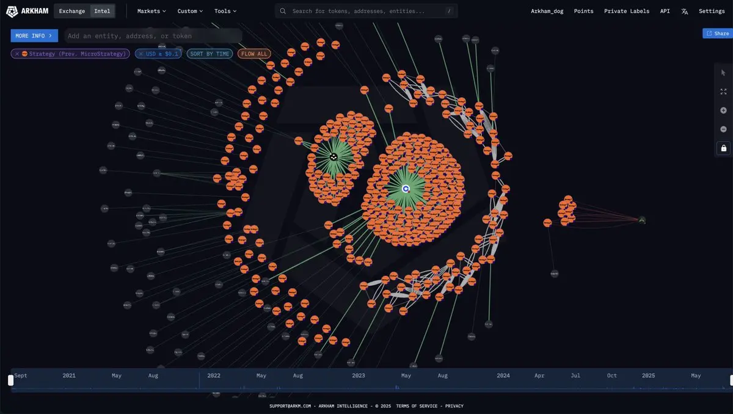The width and height of the screenshot is (733, 414).
Task: Focus the search tokens, addresses field
Action: (x=366, y=11)
